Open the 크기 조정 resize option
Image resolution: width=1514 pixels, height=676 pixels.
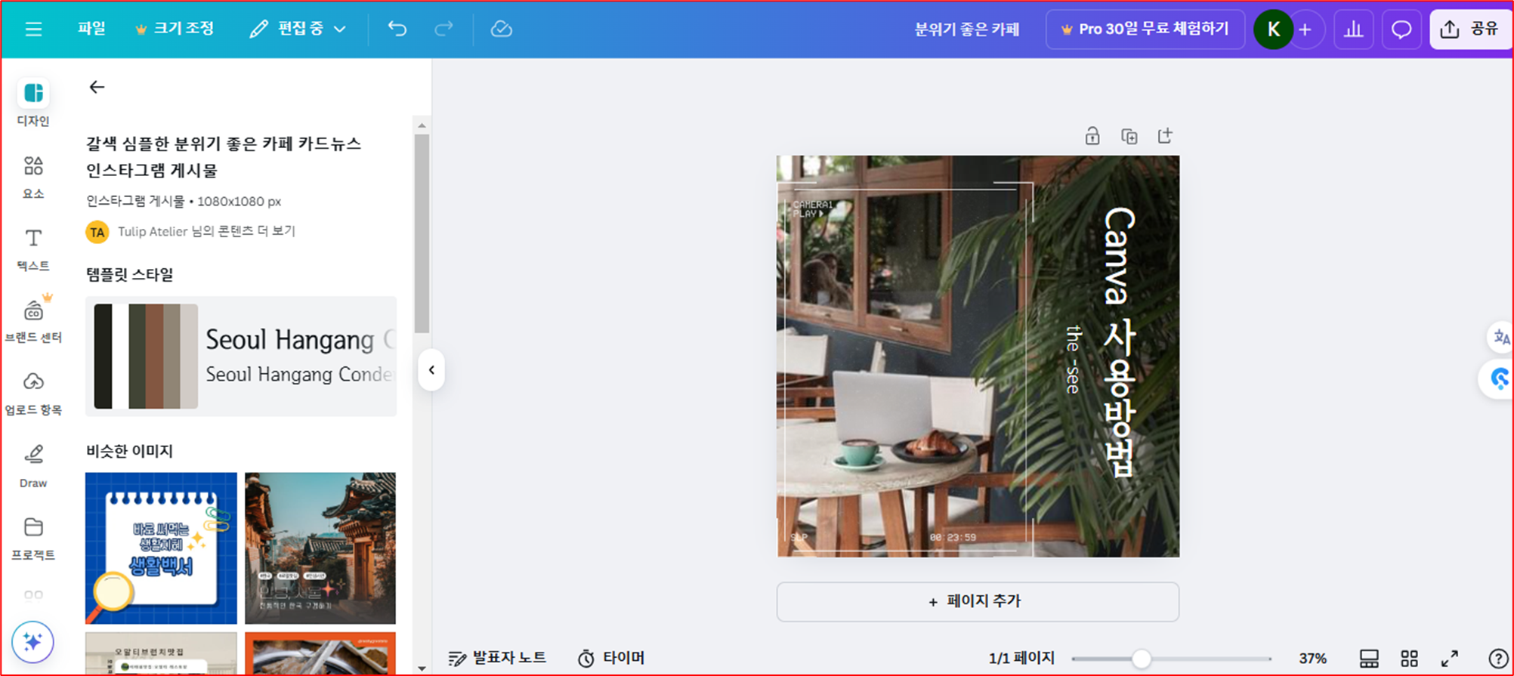pyautogui.click(x=175, y=29)
